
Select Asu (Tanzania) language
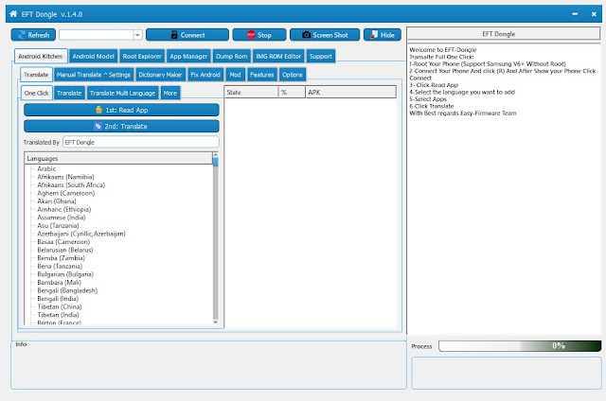pyautogui.click(x=58, y=225)
